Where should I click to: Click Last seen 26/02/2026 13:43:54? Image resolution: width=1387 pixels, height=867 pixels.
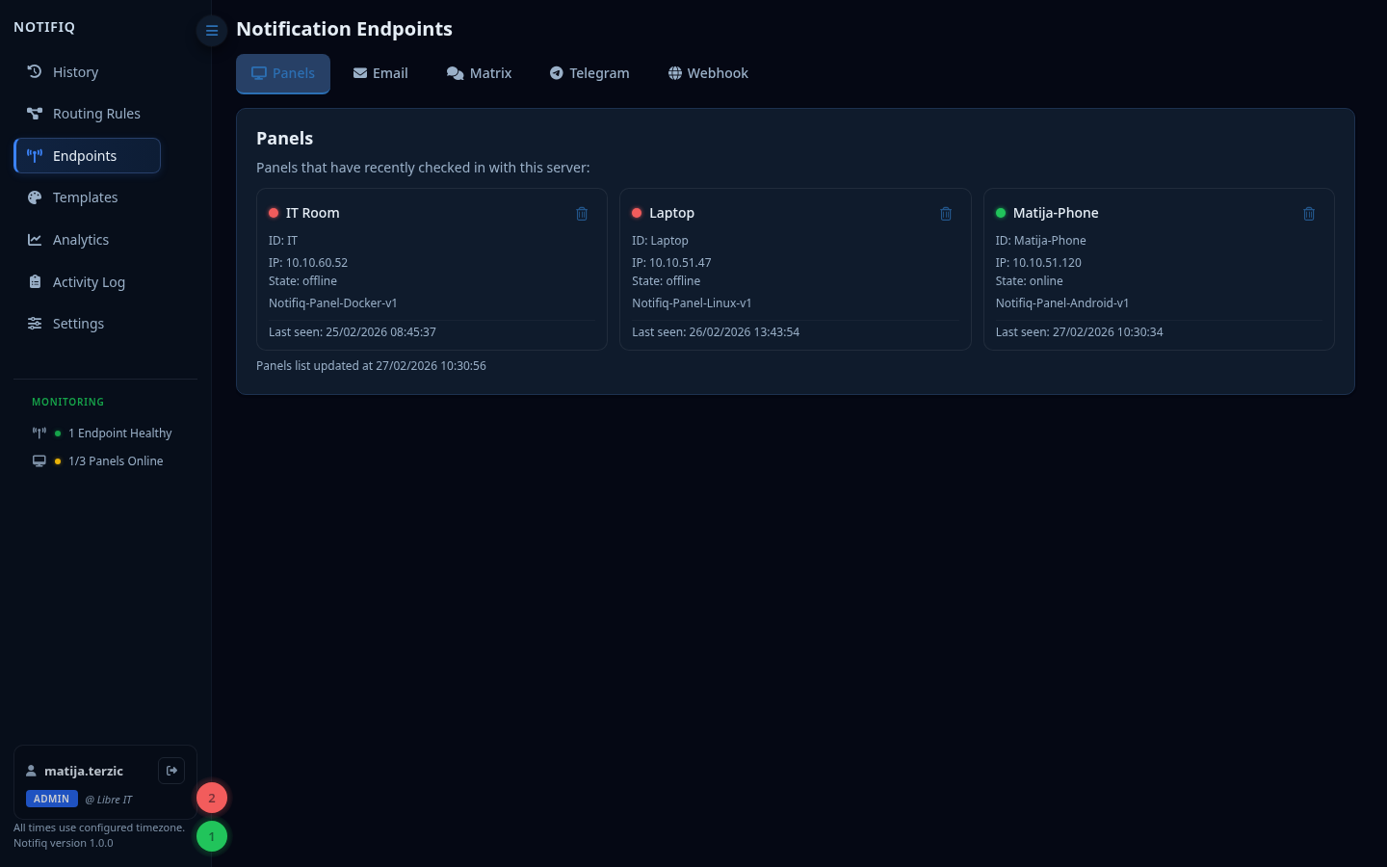[716, 331]
